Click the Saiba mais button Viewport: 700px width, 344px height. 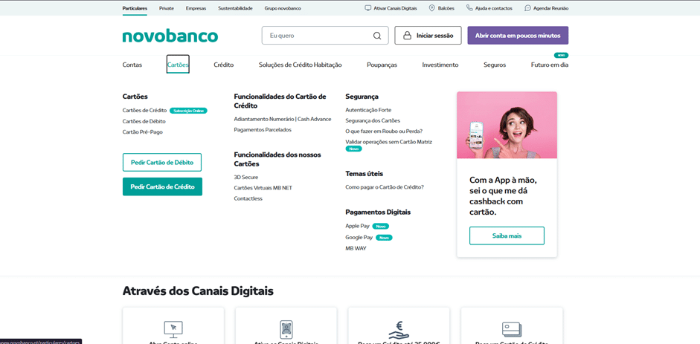(507, 236)
